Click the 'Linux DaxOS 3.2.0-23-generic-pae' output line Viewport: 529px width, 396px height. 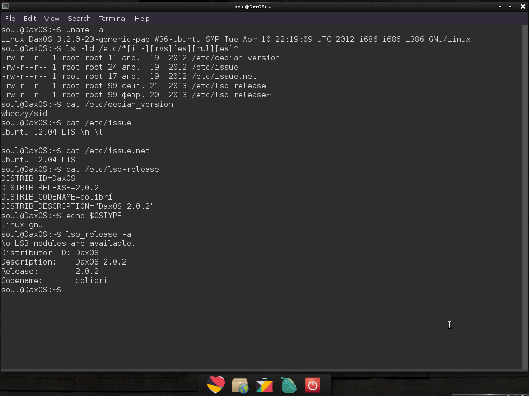coord(236,39)
